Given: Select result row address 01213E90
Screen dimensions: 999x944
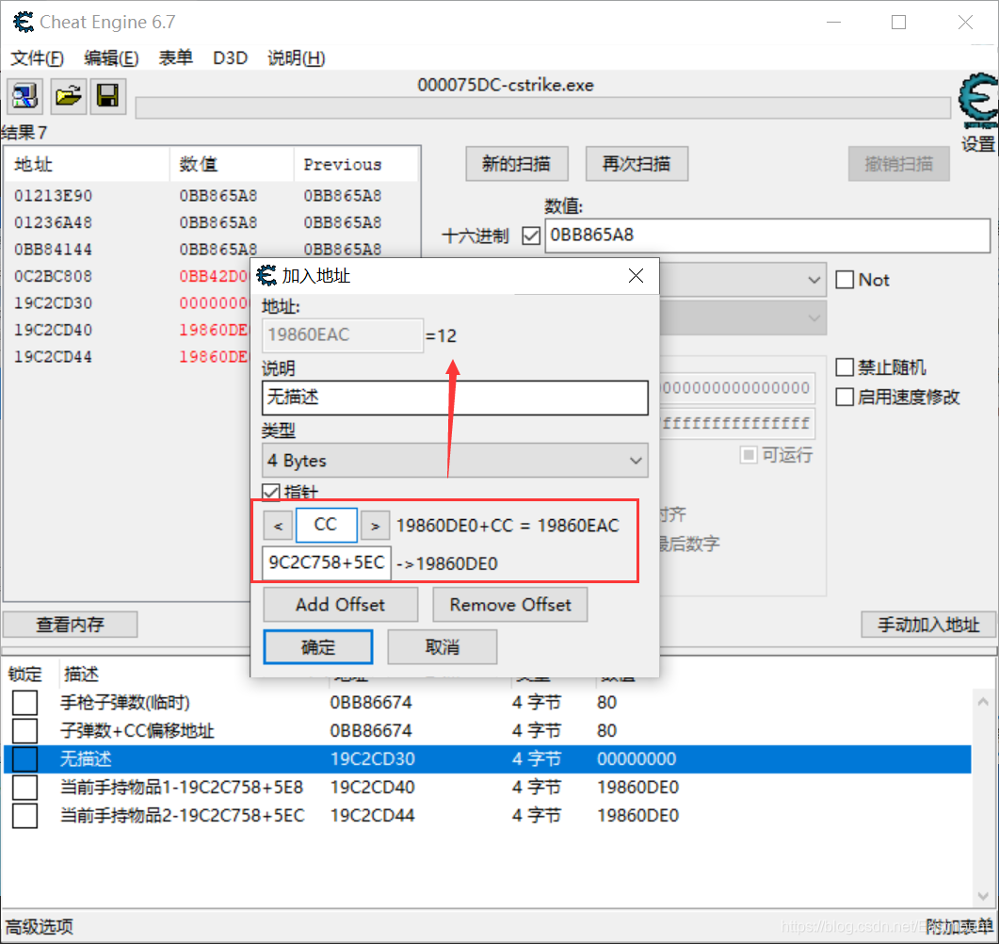Looking at the screenshot, I should [x=54, y=196].
